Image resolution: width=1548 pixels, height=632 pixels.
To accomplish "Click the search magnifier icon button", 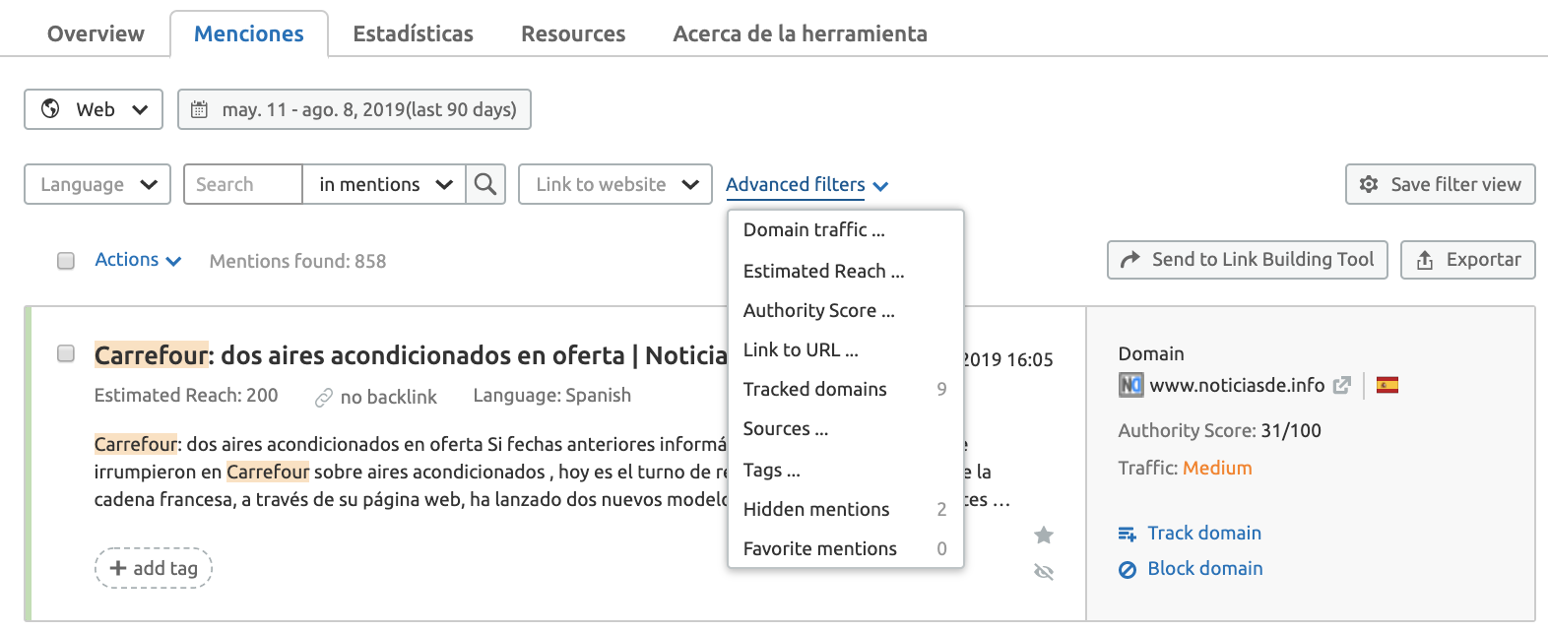I will pos(484,184).
